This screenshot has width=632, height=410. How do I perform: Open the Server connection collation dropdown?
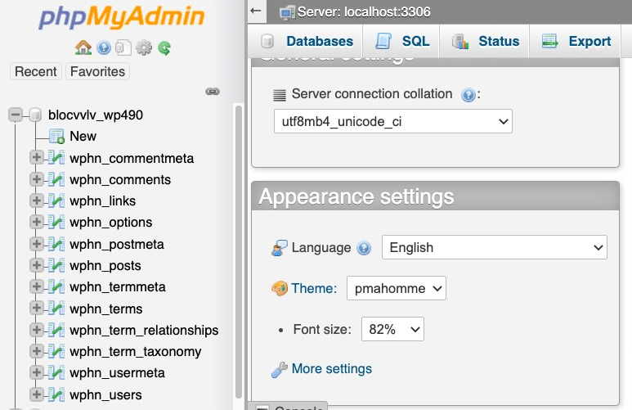click(x=392, y=122)
